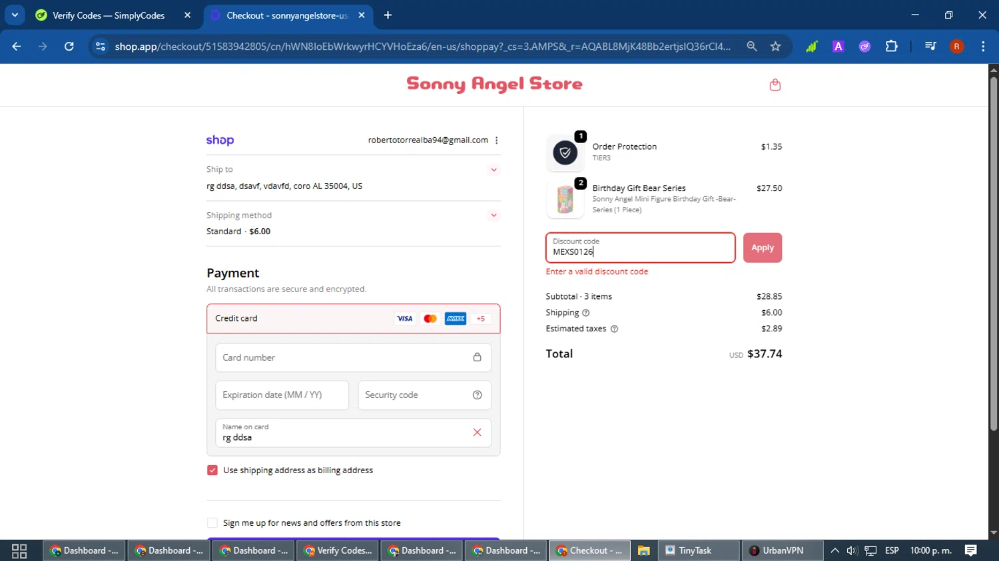Click the lock icon in Card number field

(477, 357)
